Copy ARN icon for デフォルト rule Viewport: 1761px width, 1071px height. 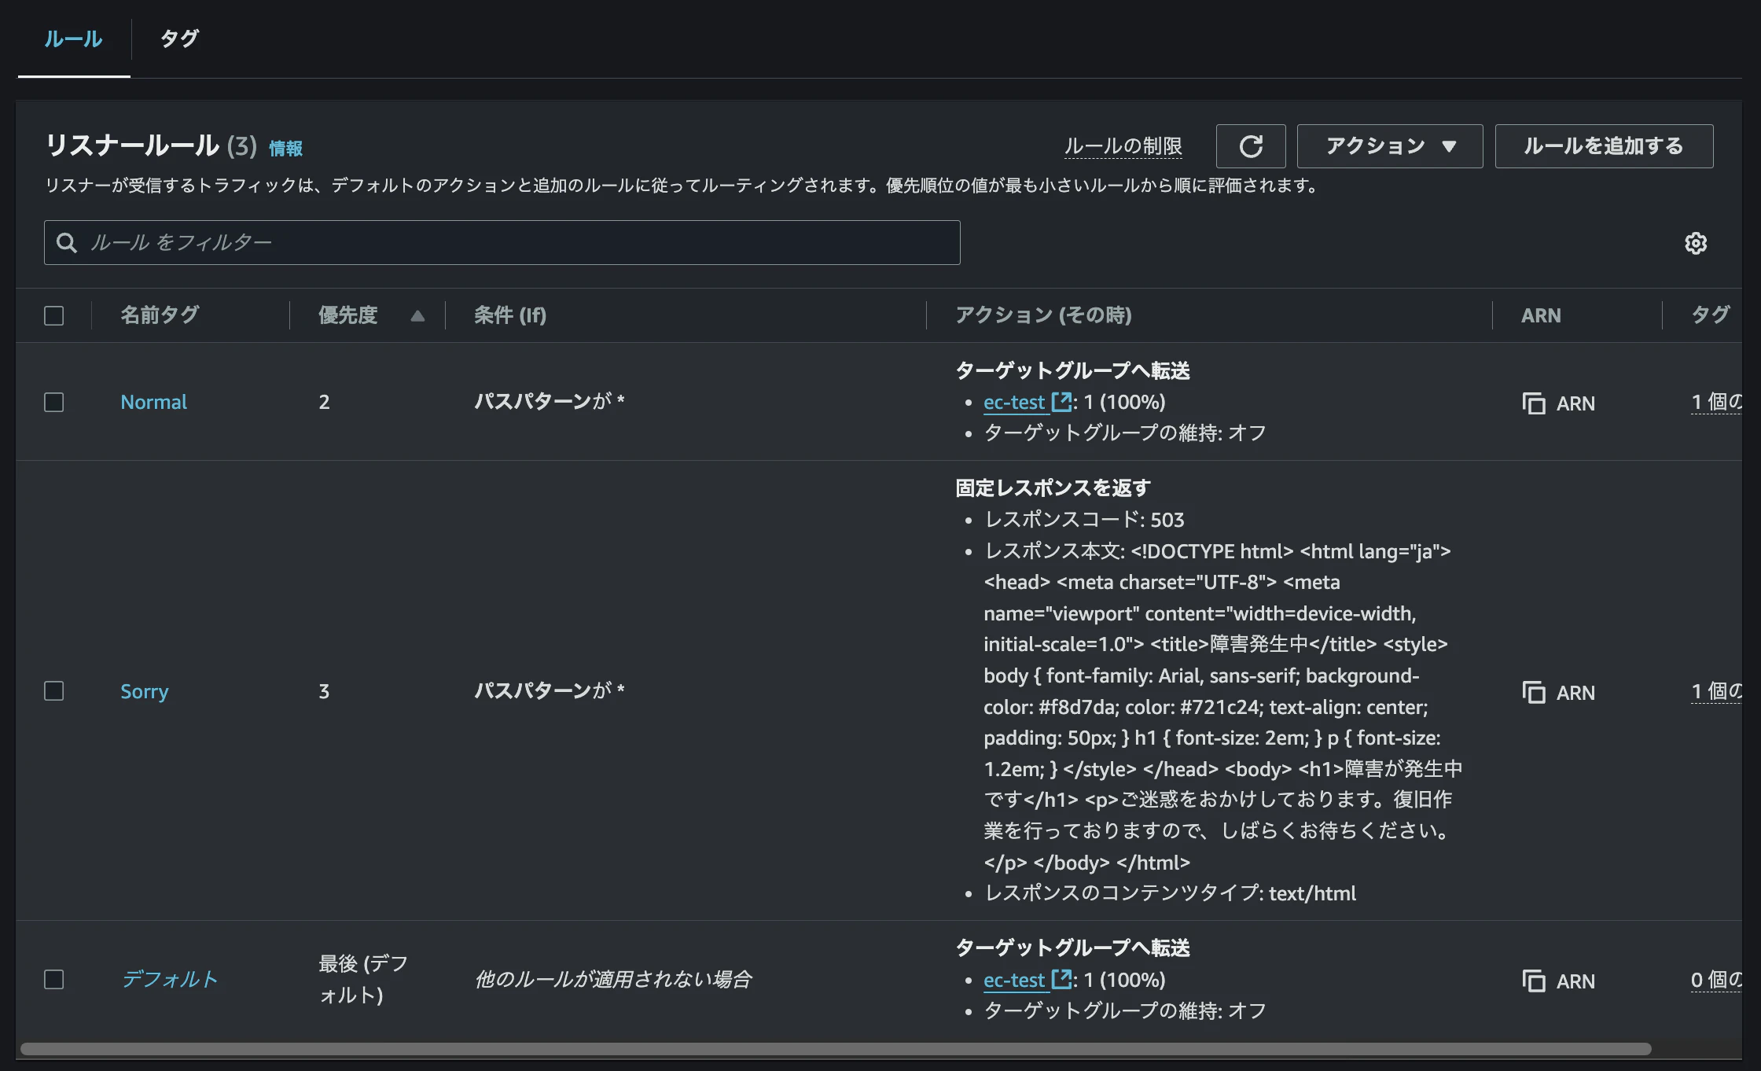tap(1534, 981)
